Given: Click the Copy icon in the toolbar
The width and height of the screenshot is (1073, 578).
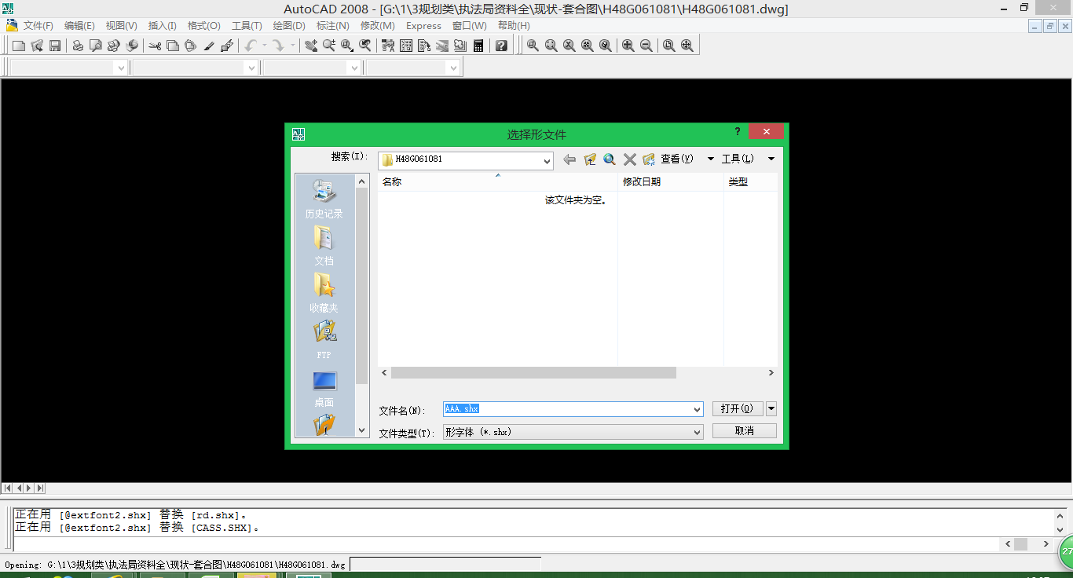Looking at the screenshot, I should 173,46.
